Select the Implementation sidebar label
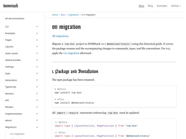186x139 pixels. (x=14, y=114)
